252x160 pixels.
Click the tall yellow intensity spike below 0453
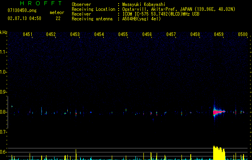point(76,154)
